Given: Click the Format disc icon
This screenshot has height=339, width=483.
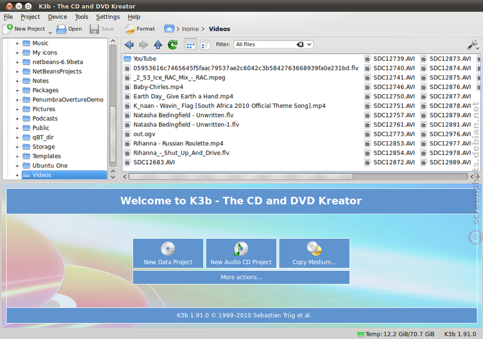Looking at the screenshot, I should coord(130,29).
